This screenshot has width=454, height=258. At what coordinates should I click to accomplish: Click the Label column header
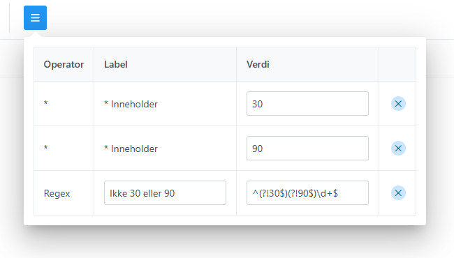[x=116, y=64]
